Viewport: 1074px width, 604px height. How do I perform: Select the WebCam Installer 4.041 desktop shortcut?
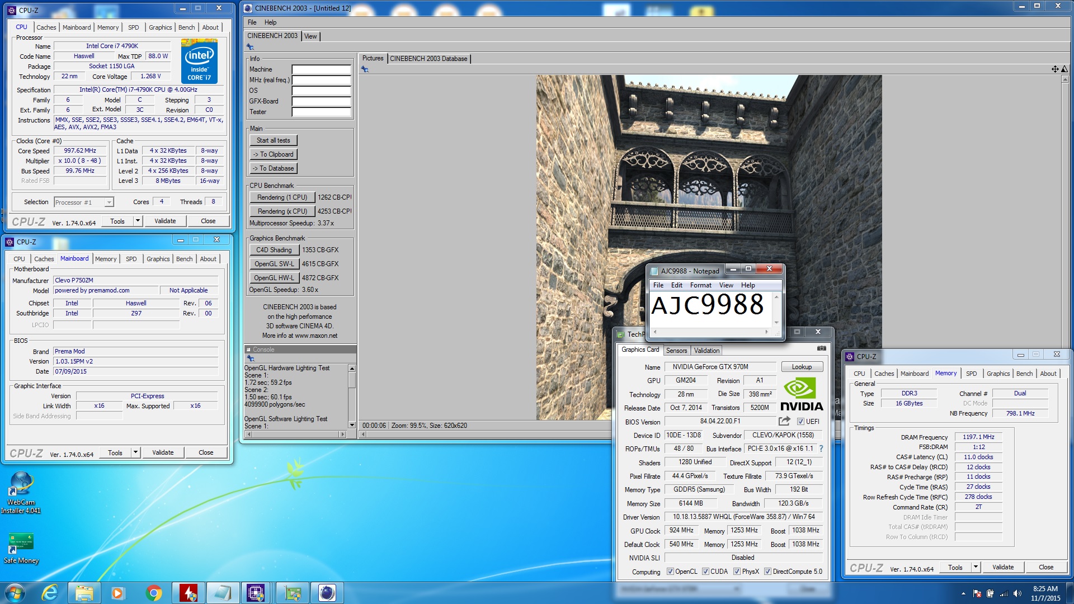[x=21, y=493]
